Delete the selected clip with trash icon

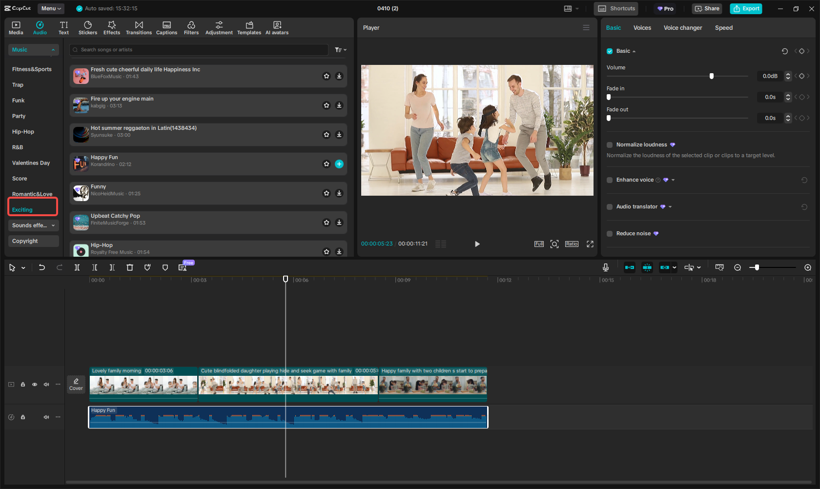tap(129, 267)
